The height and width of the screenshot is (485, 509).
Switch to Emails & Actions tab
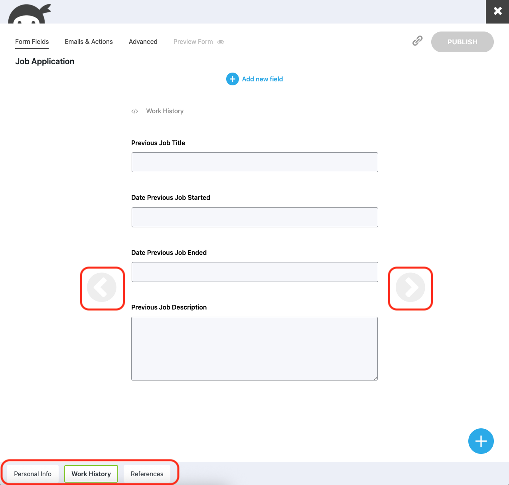[x=89, y=41]
